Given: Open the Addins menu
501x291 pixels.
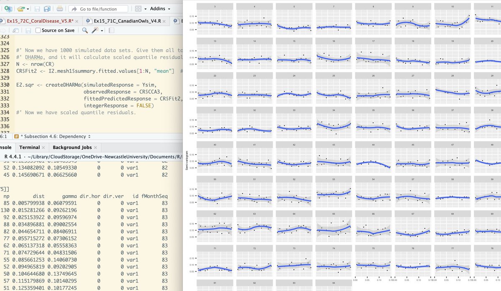Looking at the screenshot, I should coord(159,9).
